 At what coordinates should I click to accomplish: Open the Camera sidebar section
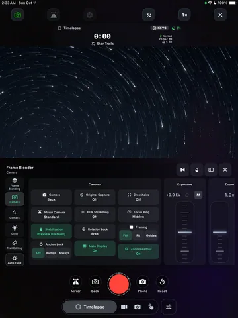coord(15,199)
